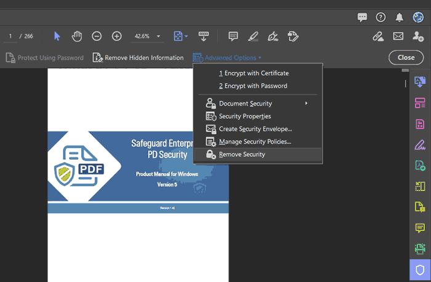
Task: Open green Print Production sidebar icon
Action: tap(420, 249)
